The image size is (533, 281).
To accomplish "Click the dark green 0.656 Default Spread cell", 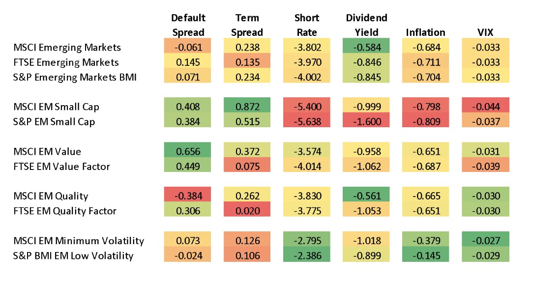I will tap(189, 151).
